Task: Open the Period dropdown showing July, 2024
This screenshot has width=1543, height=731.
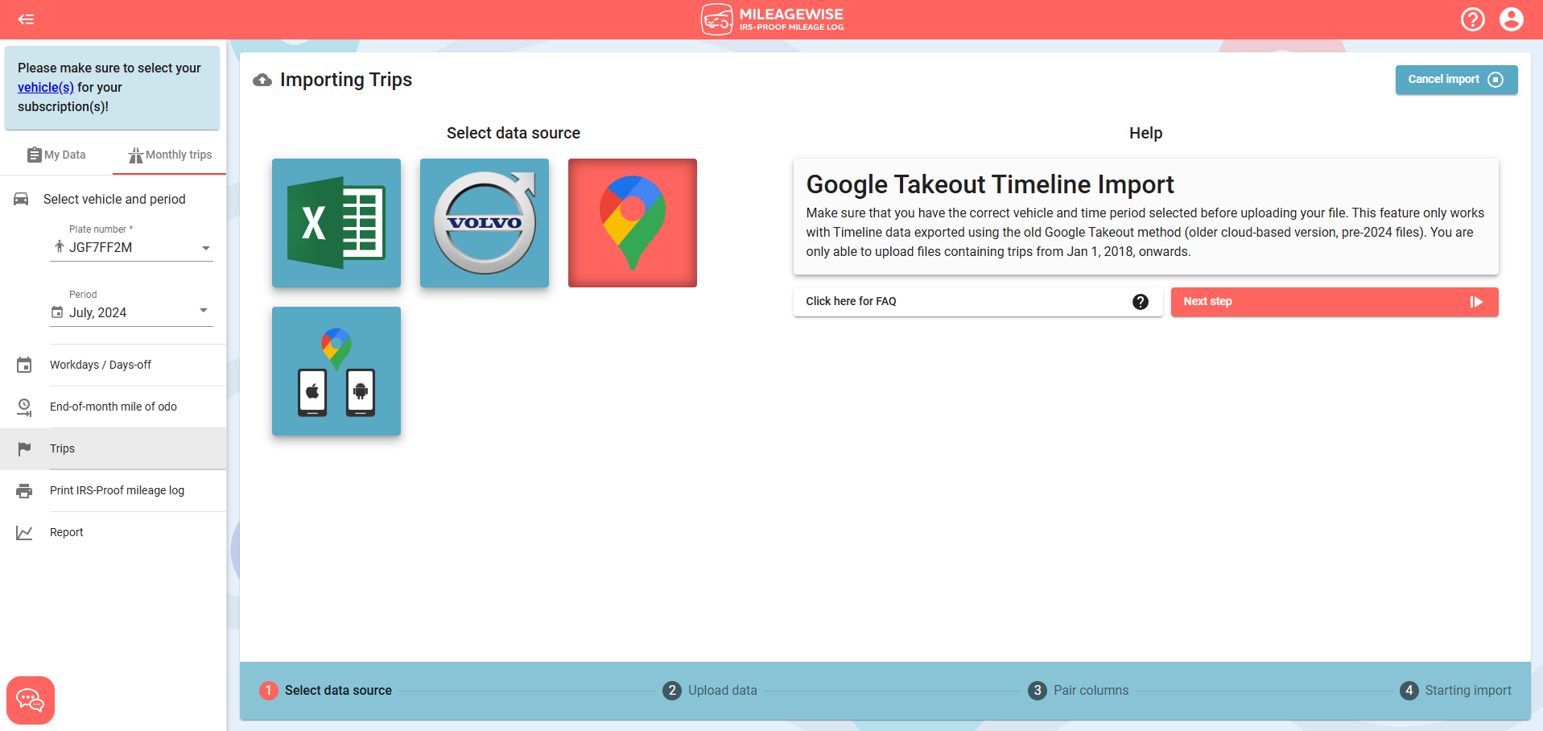Action: tap(131, 312)
